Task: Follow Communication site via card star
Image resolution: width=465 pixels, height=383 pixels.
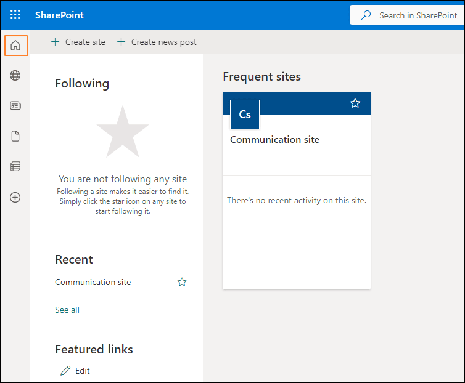Action: [355, 103]
